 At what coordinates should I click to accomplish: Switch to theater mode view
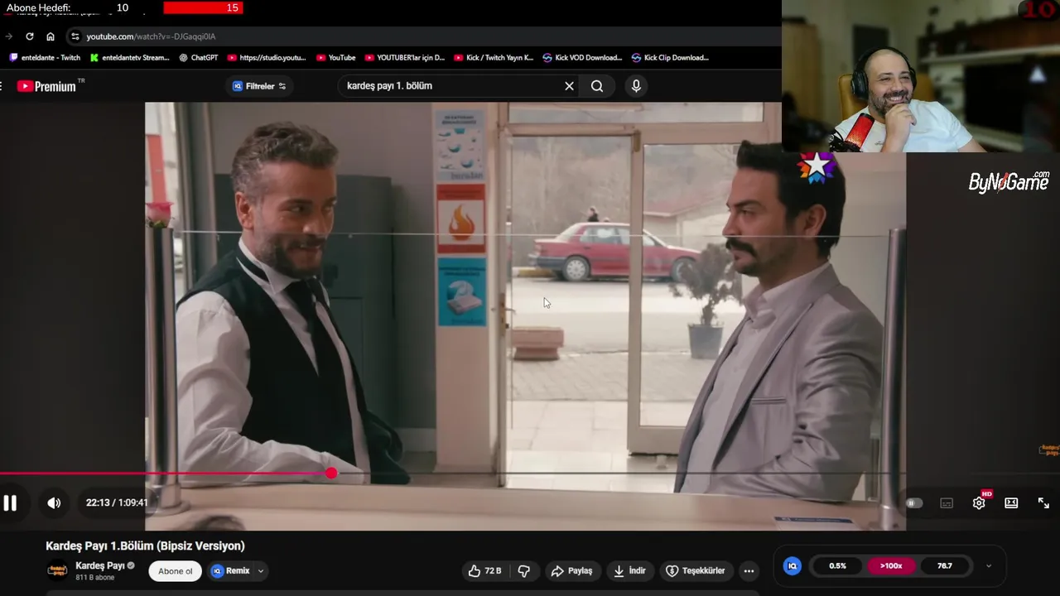(1011, 502)
